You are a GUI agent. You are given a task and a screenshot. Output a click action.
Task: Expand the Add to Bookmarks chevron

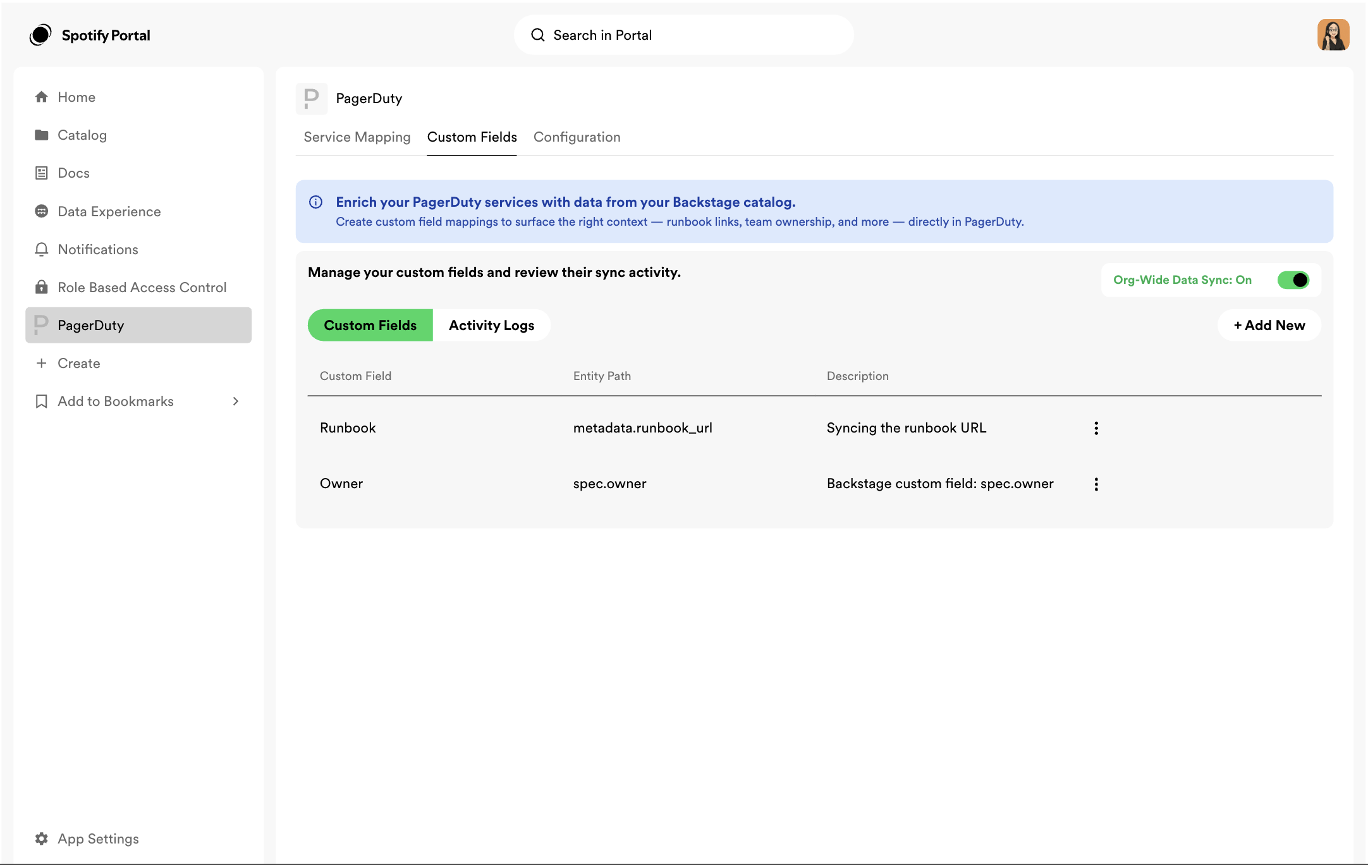236,401
